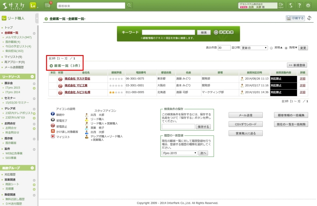Image resolution: width=317 pixels, height=206 pixels.
Task: Click the refresh icon beside print button
Action: (309, 18)
